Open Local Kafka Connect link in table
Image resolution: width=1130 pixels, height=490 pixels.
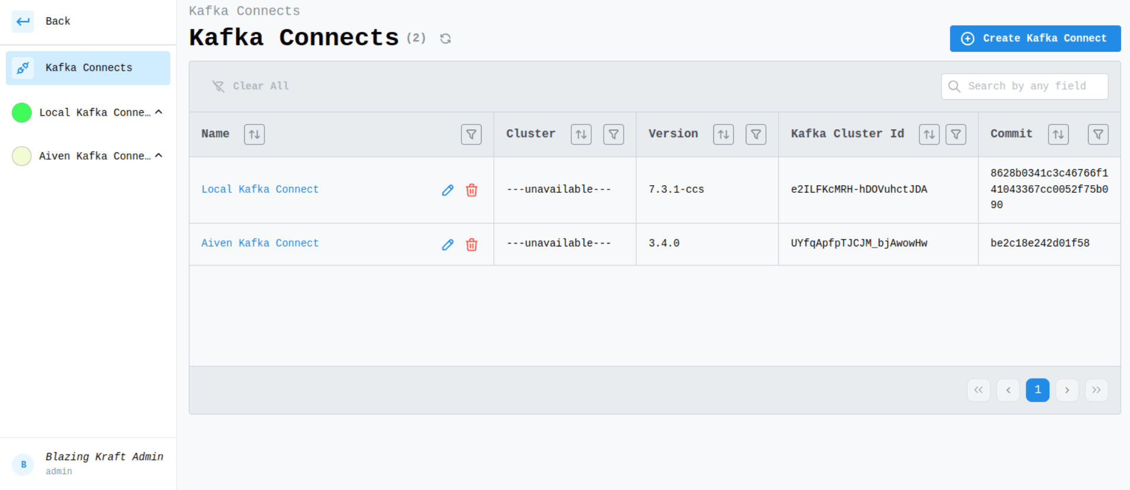(260, 189)
